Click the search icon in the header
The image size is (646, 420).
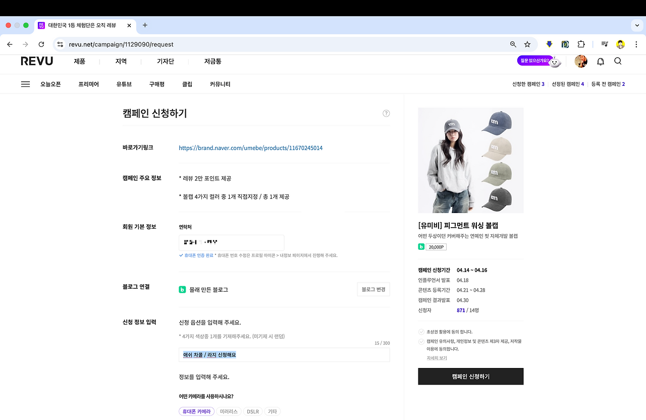tap(618, 61)
